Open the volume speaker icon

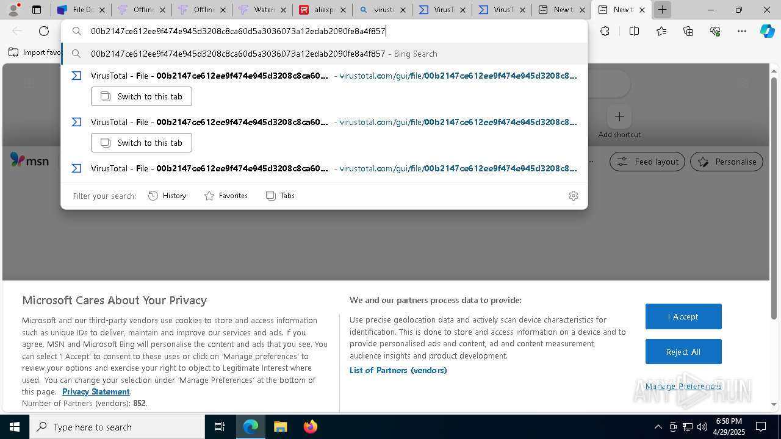(702, 427)
